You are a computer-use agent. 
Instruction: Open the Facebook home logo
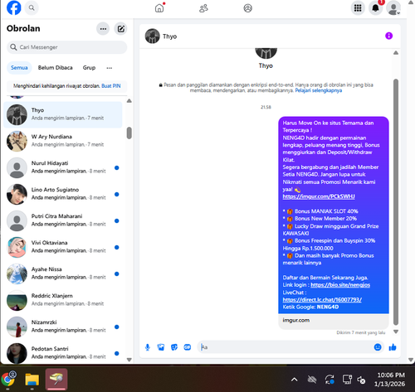(13, 7)
